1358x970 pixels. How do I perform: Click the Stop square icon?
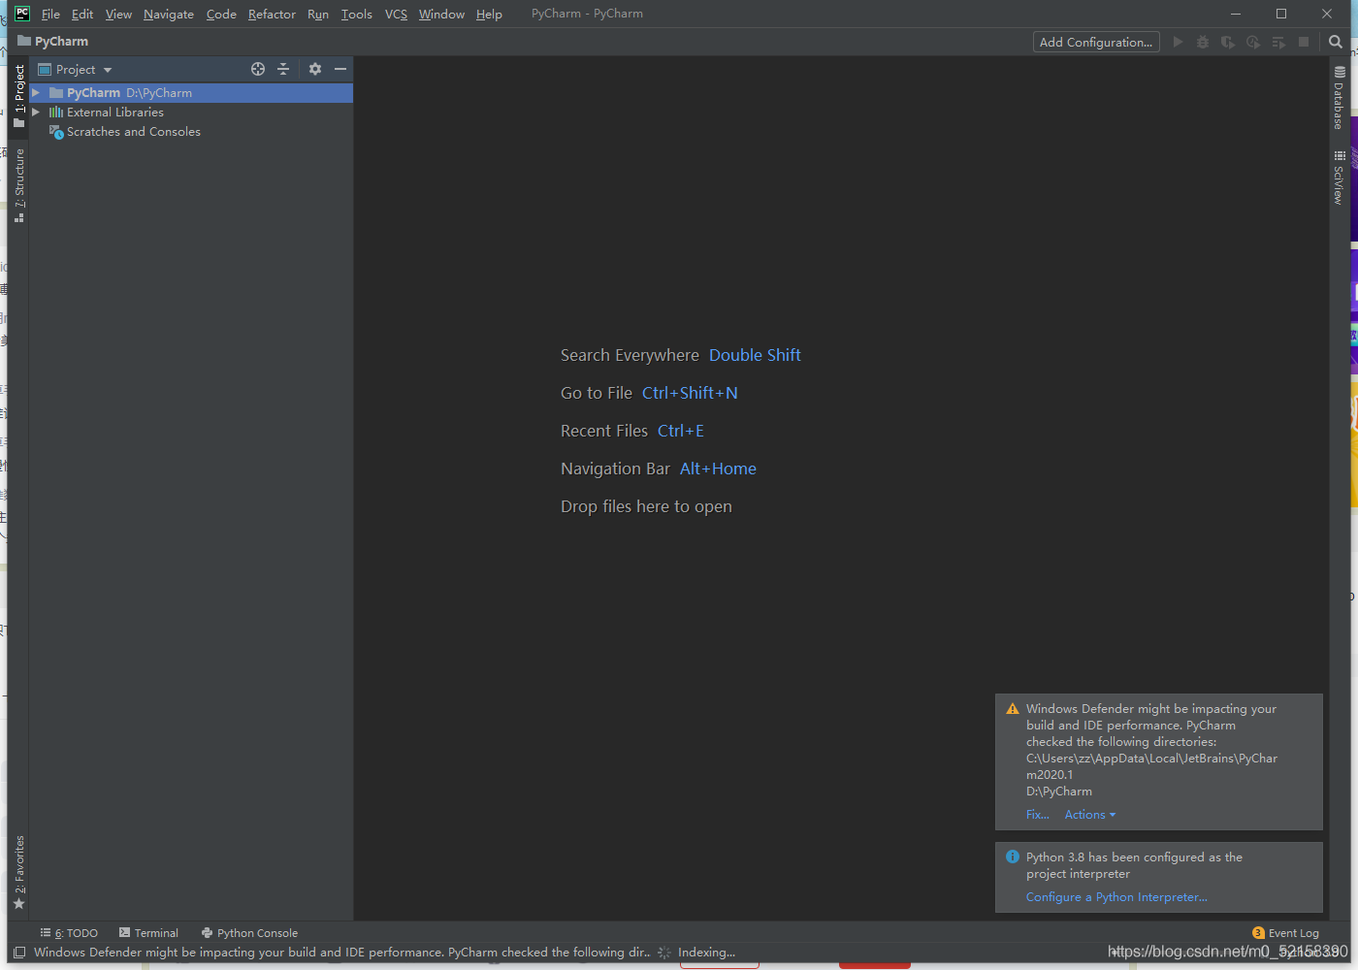1304,42
